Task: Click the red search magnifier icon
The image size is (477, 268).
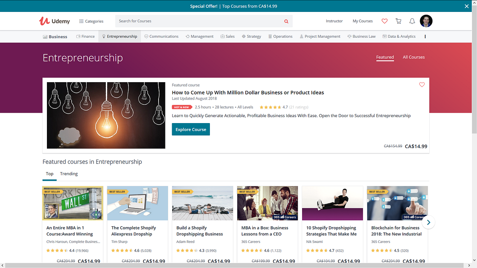Action: point(286,21)
